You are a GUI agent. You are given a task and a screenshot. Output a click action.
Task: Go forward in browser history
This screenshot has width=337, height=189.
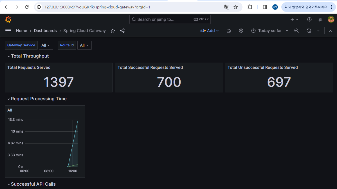point(17,7)
